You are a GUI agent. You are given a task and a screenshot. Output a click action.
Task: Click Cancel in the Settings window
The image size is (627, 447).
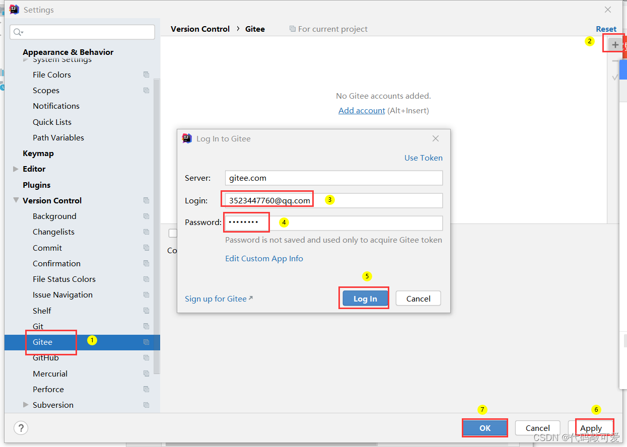tap(538, 428)
